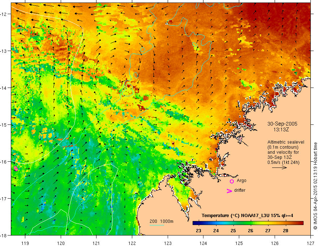318x246 pixels.
Task: Click the '-16' latitude axis label
Action: (x=4, y=162)
